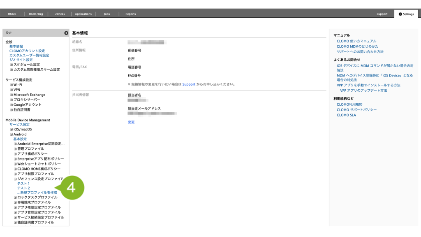Expand the スケジュール設定 node
The height and width of the screenshot is (237, 421).
pyautogui.click(x=12, y=65)
